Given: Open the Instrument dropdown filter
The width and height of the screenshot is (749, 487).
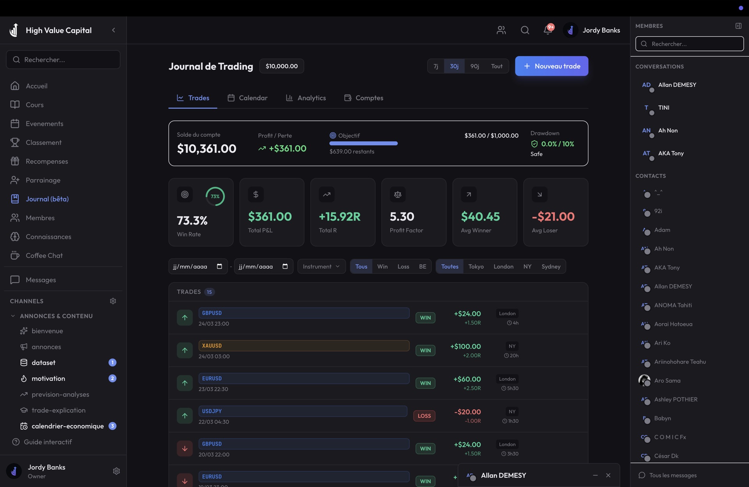Looking at the screenshot, I should pyautogui.click(x=321, y=266).
